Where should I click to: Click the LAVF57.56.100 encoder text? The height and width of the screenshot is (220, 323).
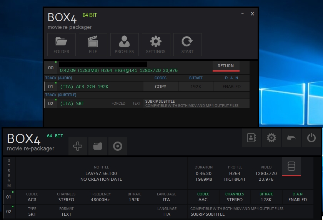tap(101, 173)
